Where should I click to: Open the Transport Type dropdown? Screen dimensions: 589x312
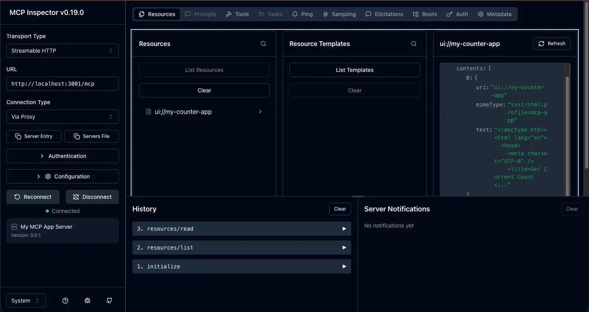tap(63, 51)
